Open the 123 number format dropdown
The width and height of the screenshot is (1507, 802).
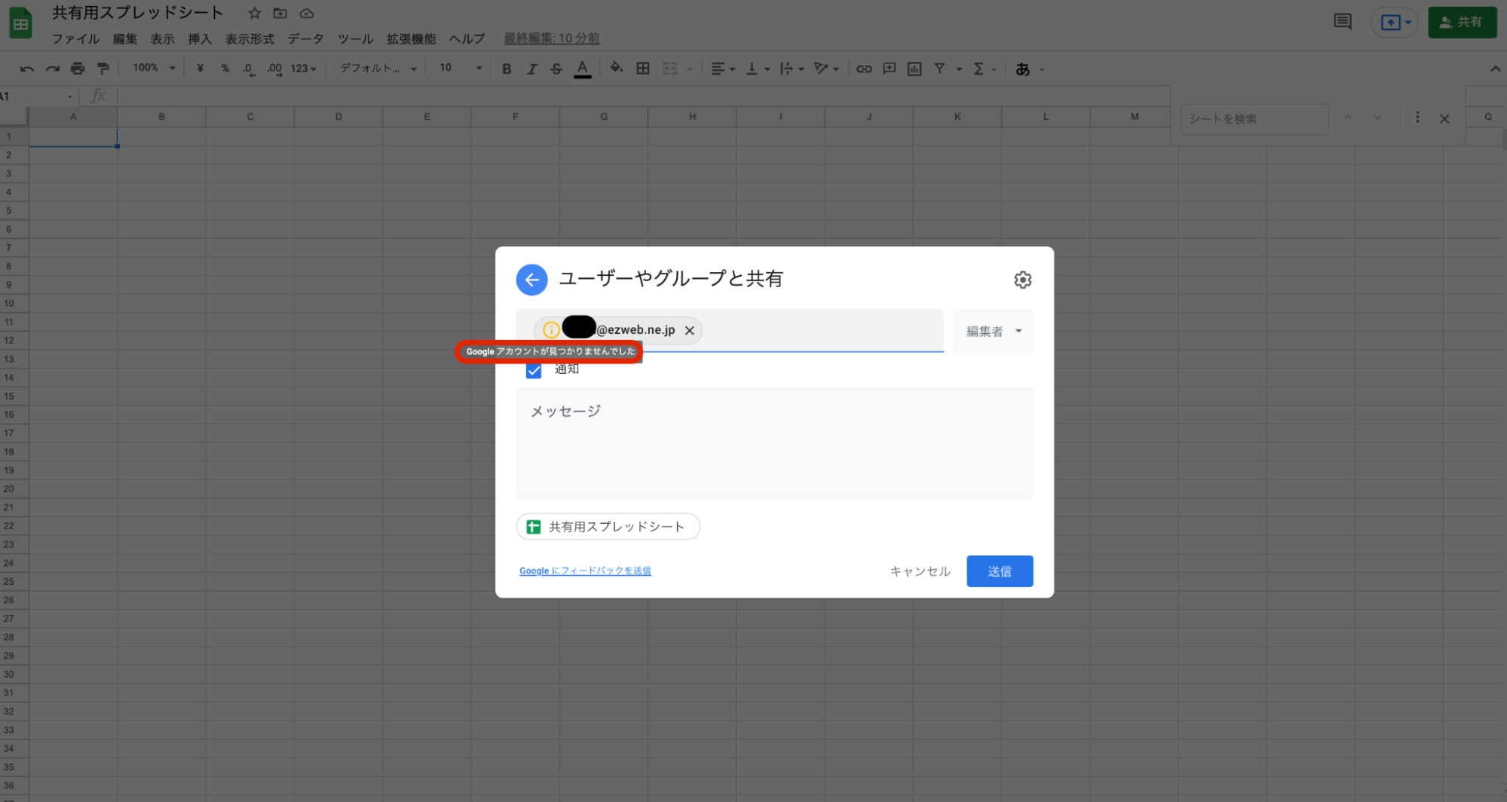pos(303,69)
